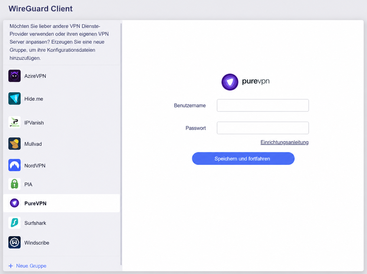This screenshot has height=274, width=367.
Task: Click the AzireVPN provider icon
Action: (x=15, y=76)
